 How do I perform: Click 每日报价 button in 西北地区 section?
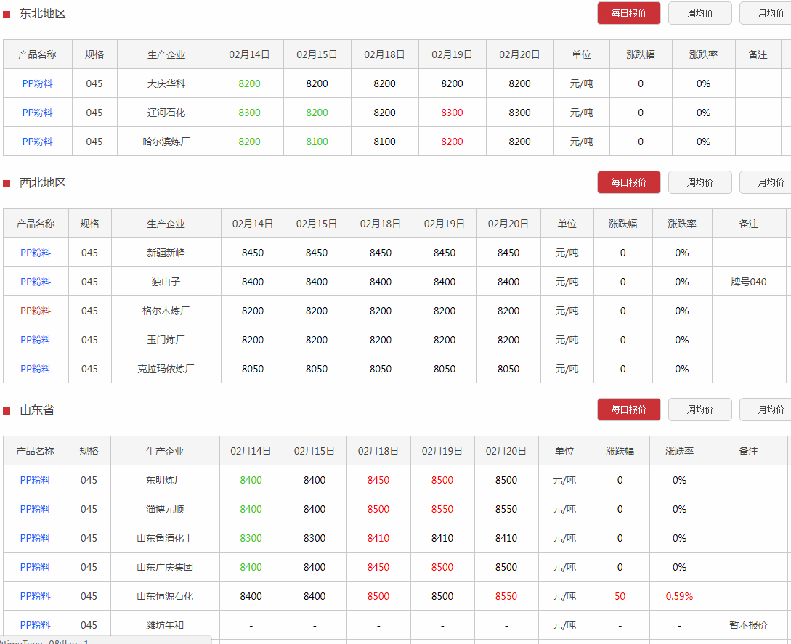point(628,182)
